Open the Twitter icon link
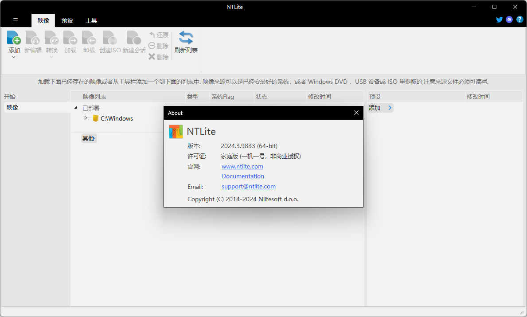This screenshot has width=527, height=317. (x=500, y=20)
